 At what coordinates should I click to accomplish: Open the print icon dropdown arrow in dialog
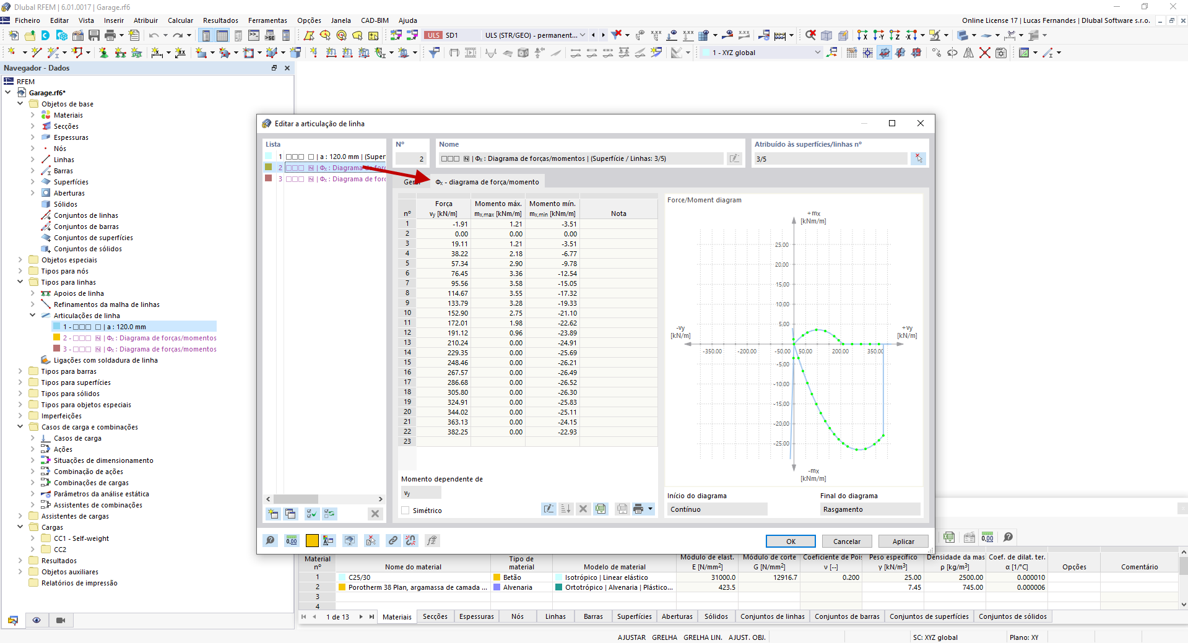(x=650, y=509)
